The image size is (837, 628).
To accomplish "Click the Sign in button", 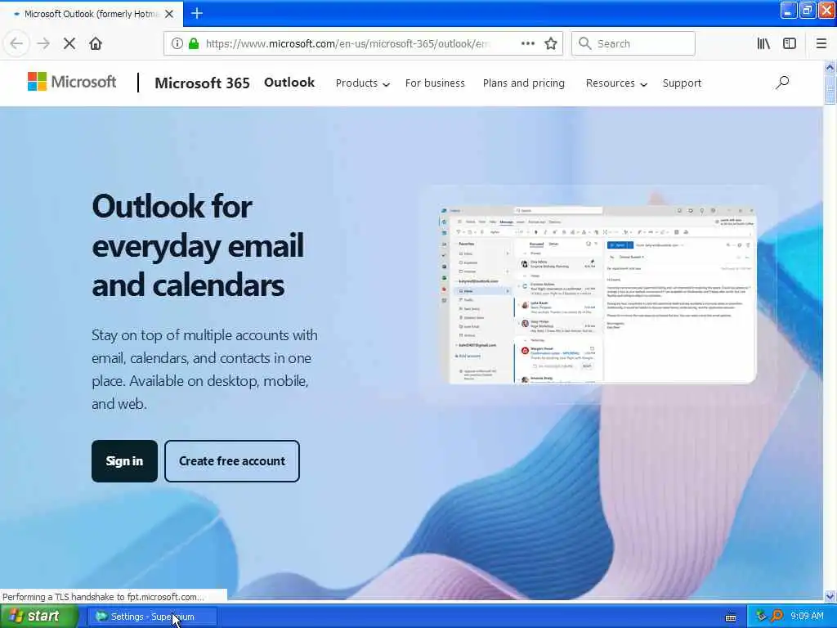I will (x=124, y=461).
